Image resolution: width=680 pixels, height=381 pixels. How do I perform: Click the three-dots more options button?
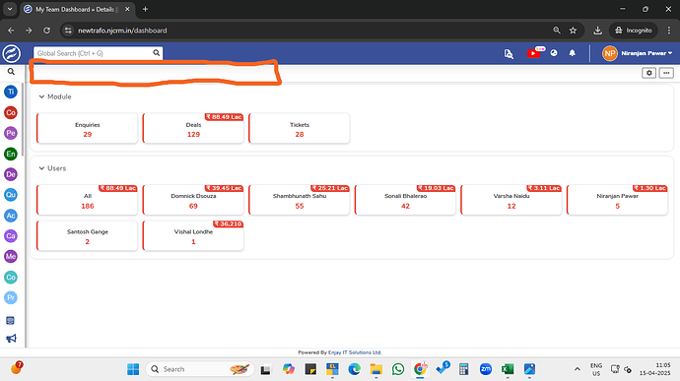(666, 73)
